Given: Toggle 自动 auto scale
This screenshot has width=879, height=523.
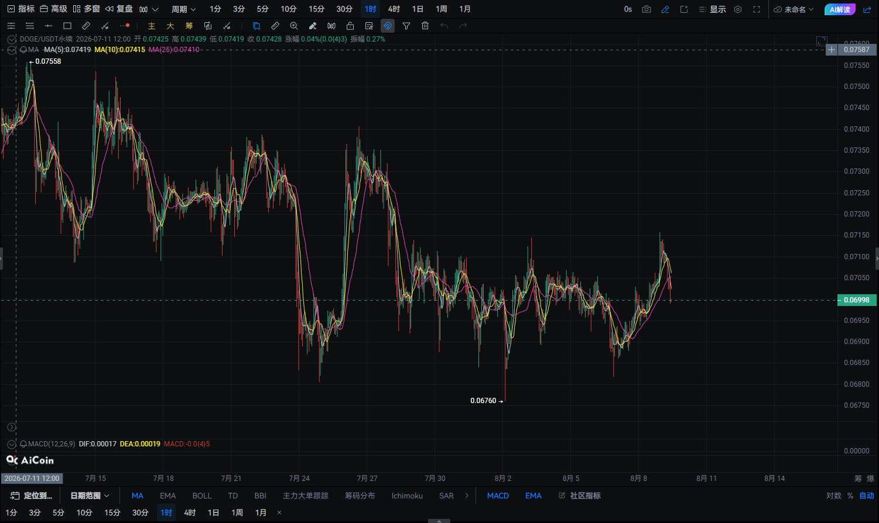Looking at the screenshot, I should click(x=867, y=496).
